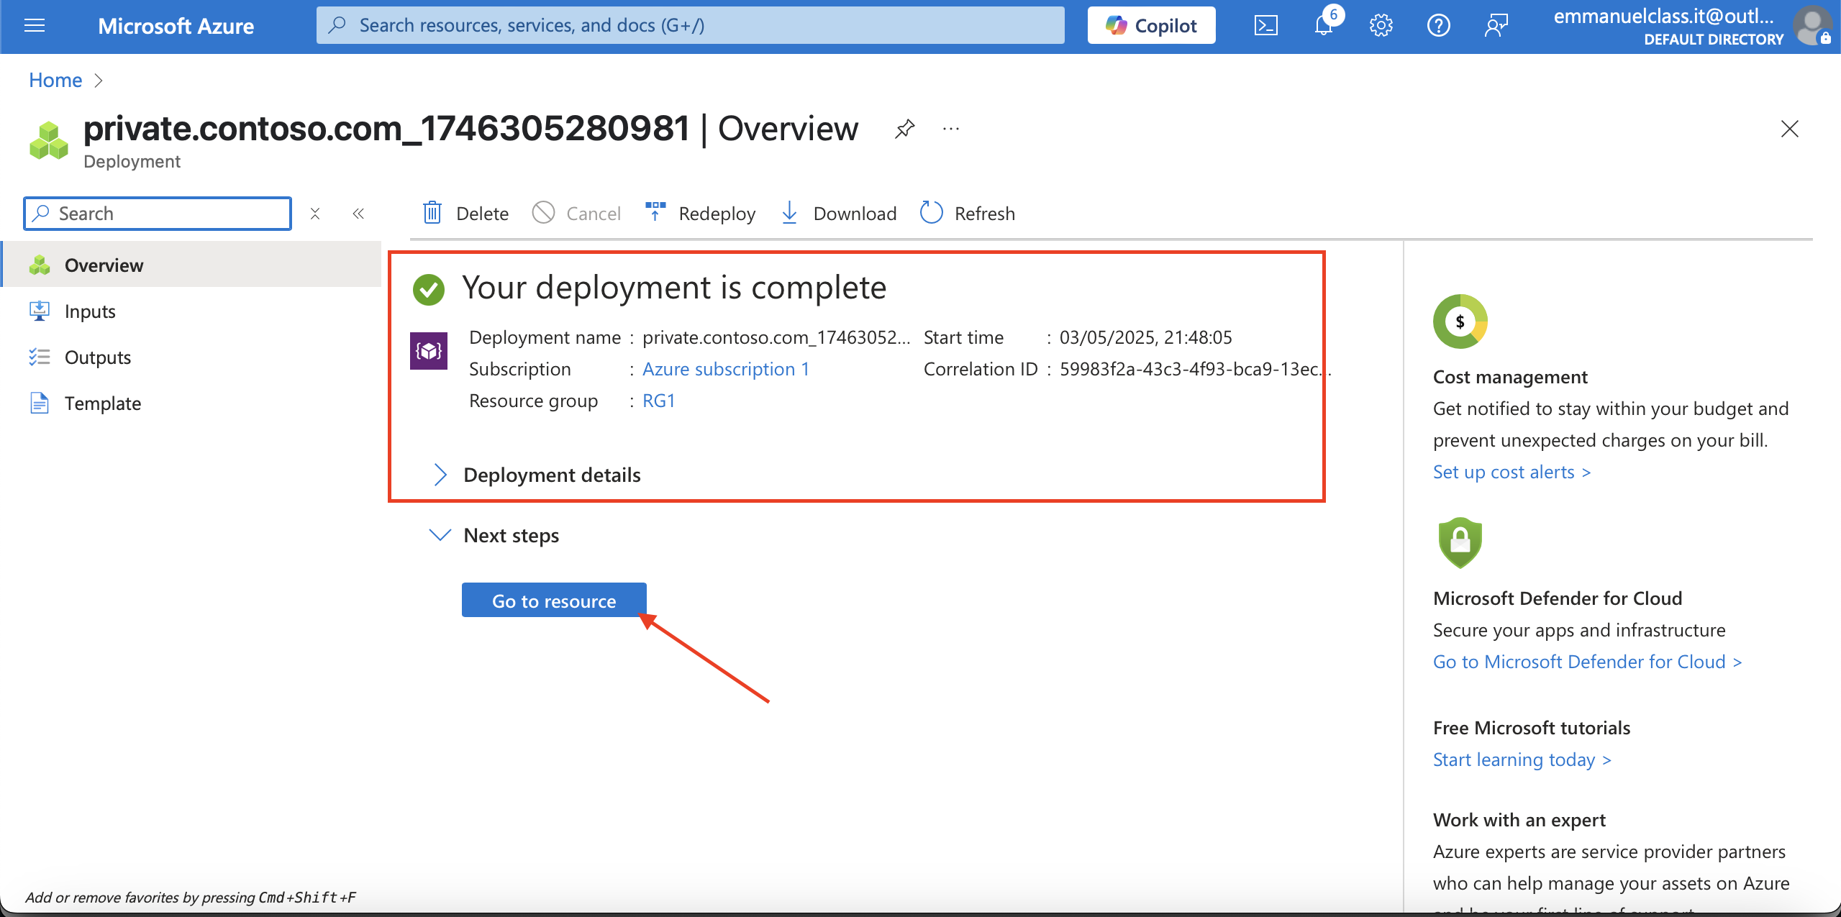
Task: Click the purple deployment resource icon
Action: point(429,351)
